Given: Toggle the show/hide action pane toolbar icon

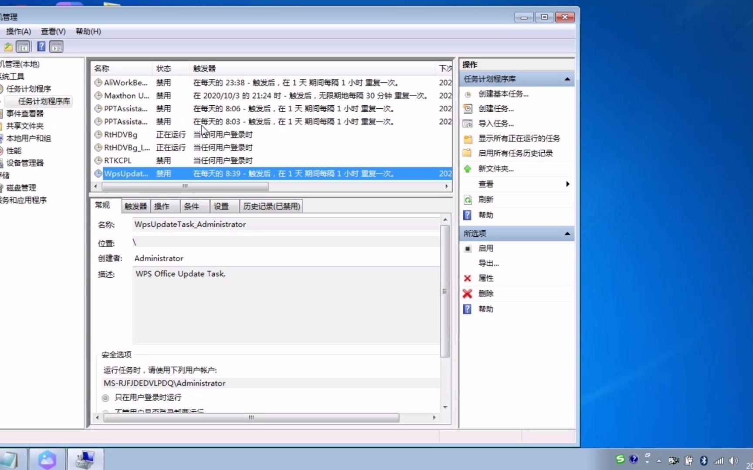Looking at the screenshot, I should (56, 47).
